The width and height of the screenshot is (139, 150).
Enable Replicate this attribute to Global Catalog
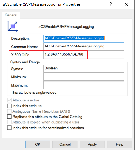[9, 117]
